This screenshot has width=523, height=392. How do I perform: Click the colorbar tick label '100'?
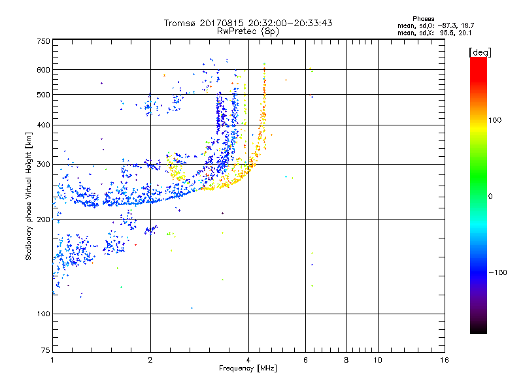(x=495, y=120)
